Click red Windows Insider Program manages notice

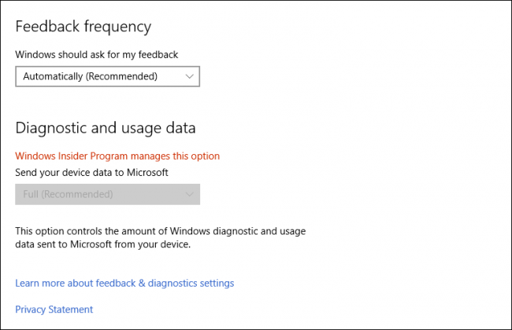pyautogui.click(x=117, y=156)
